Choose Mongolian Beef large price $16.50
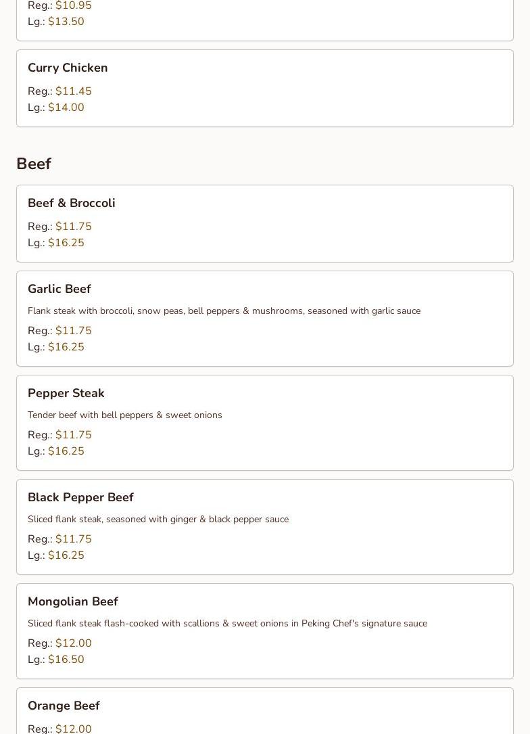This screenshot has height=734, width=530. point(66,660)
